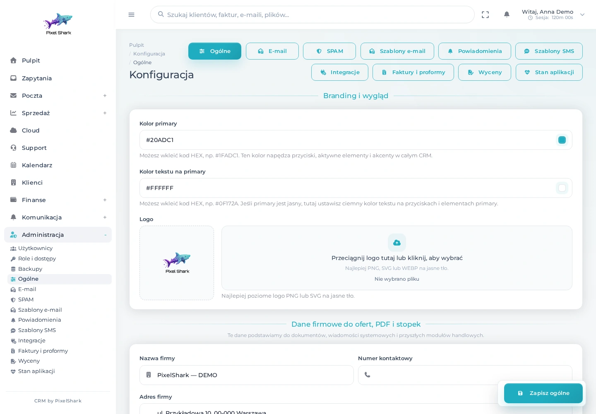Switch to E-mail configuration tab

(272, 51)
